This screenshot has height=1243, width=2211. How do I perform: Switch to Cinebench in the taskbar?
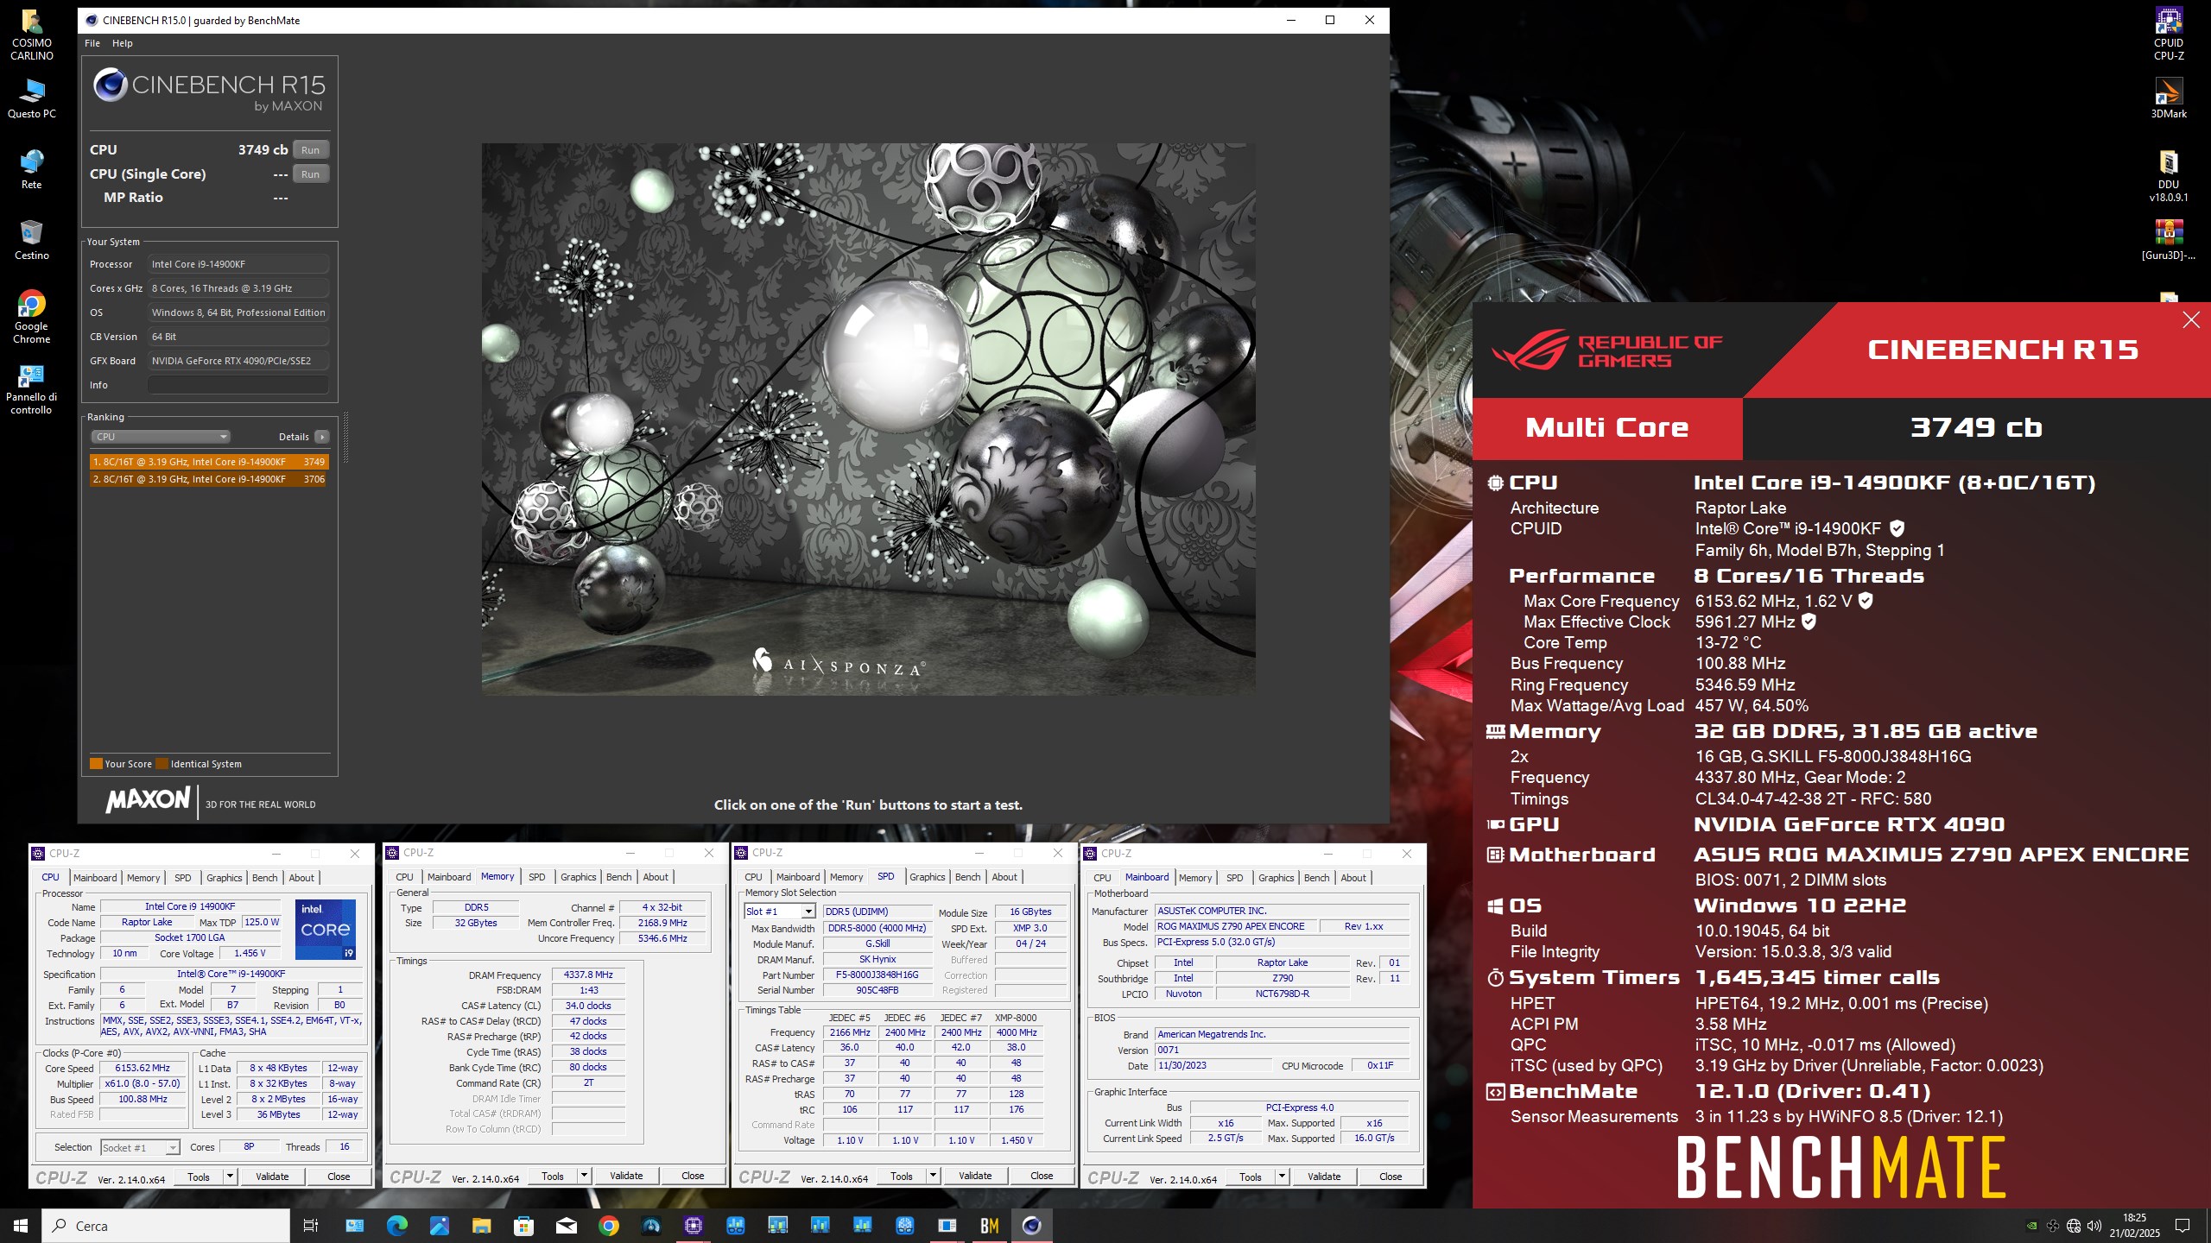pos(1031,1226)
